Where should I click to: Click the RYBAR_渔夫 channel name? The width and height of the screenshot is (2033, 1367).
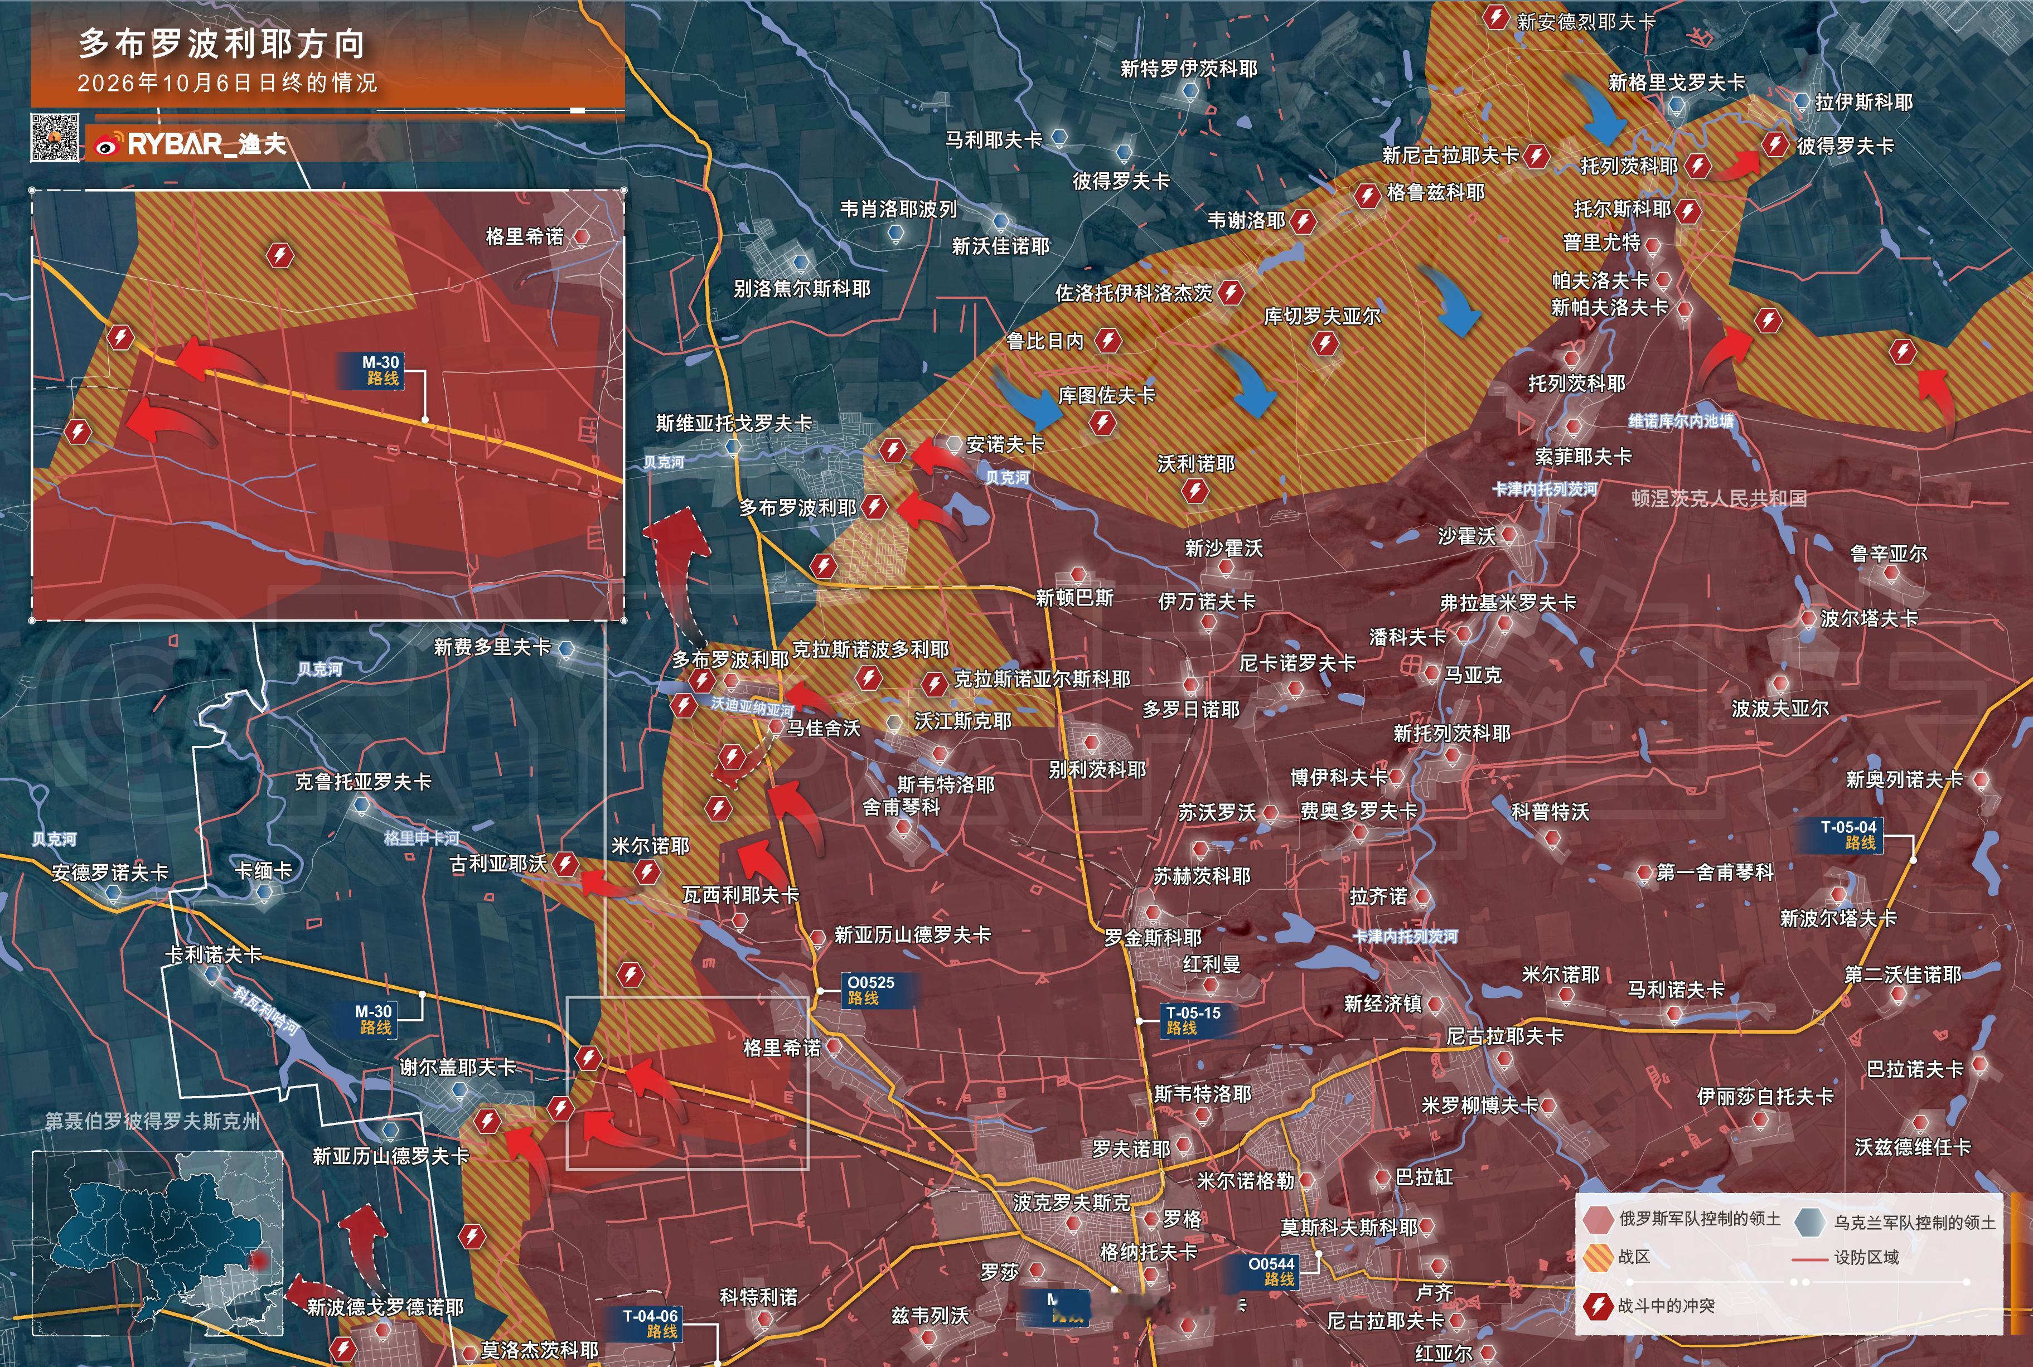[207, 144]
